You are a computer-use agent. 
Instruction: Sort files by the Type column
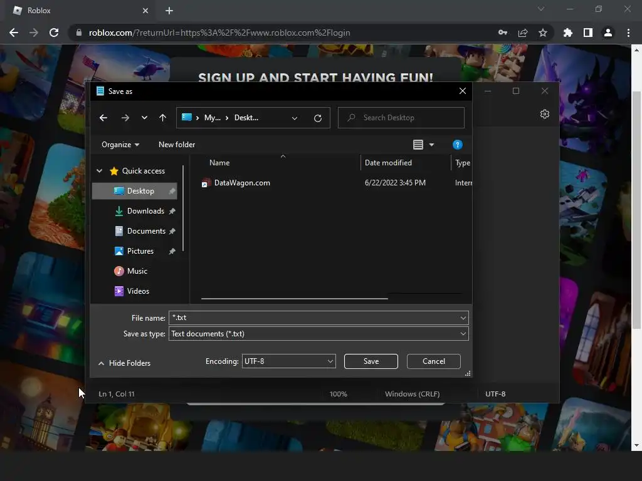[x=462, y=163]
